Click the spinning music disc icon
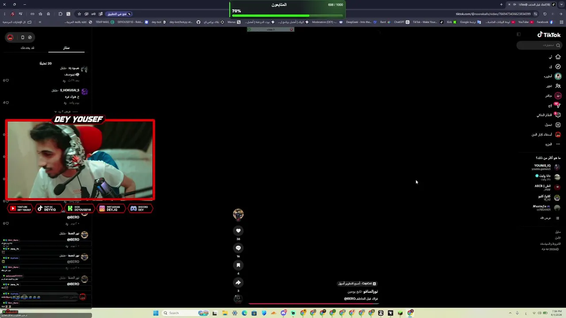The width and height of the screenshot is (566, 318). point(238,299)
